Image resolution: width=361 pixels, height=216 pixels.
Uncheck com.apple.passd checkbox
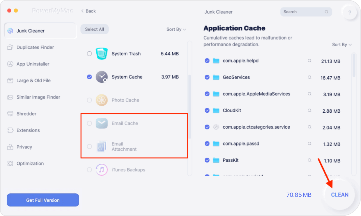coord(207,143)
